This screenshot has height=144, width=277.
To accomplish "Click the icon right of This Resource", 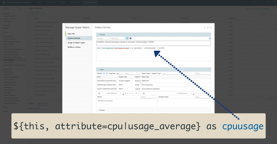I will (130, 38).
